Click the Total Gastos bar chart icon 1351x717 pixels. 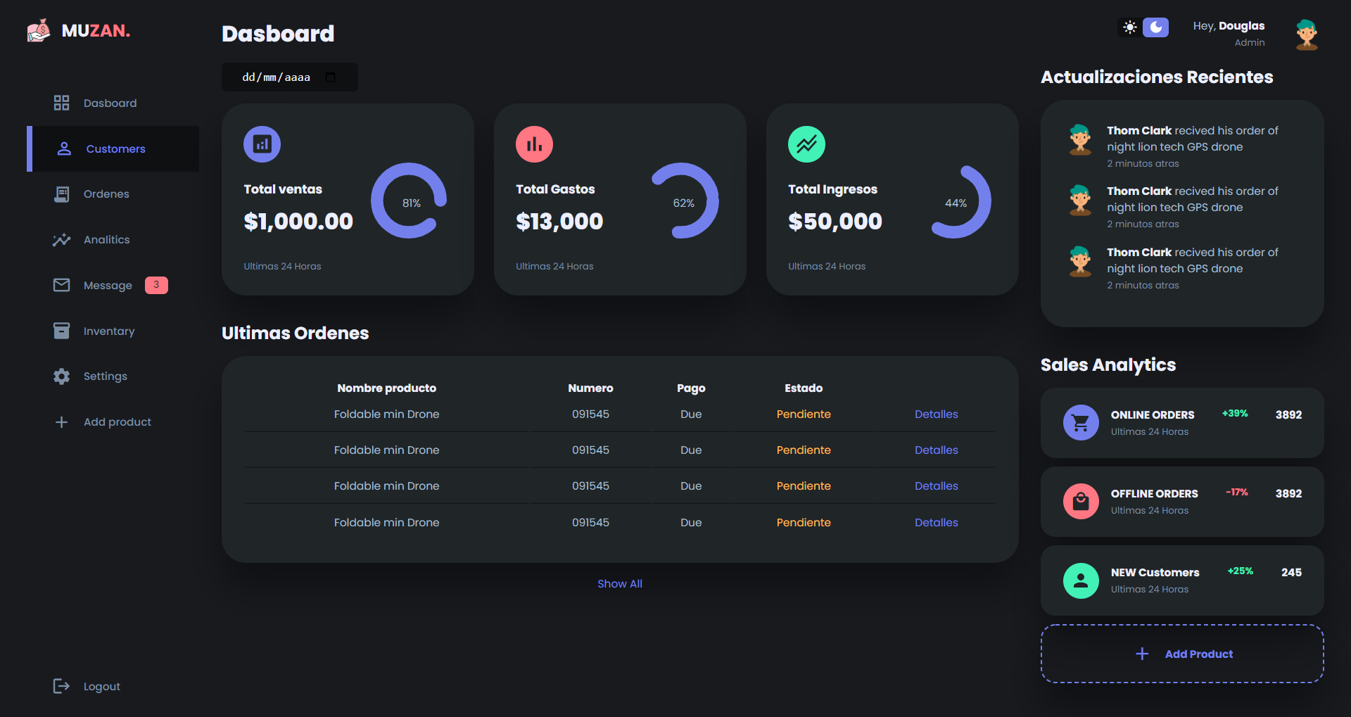click(534, 144)
